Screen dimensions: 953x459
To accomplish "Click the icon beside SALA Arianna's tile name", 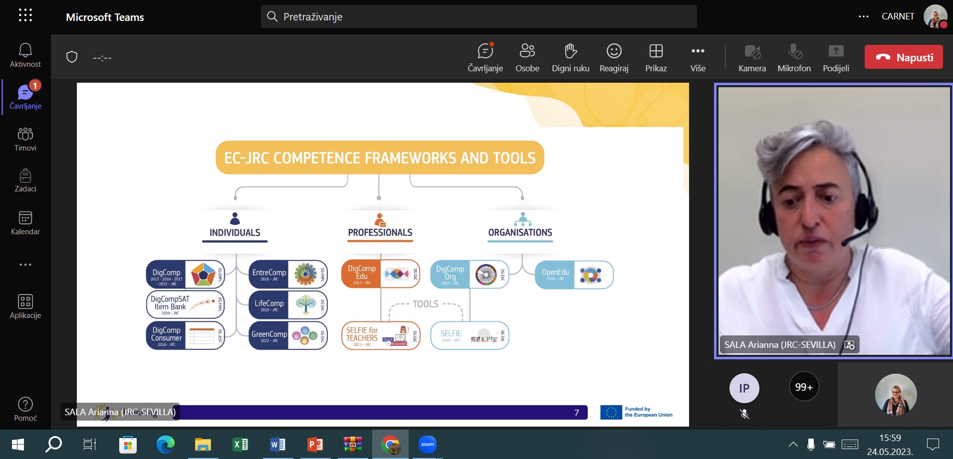I will pos(849,345).
